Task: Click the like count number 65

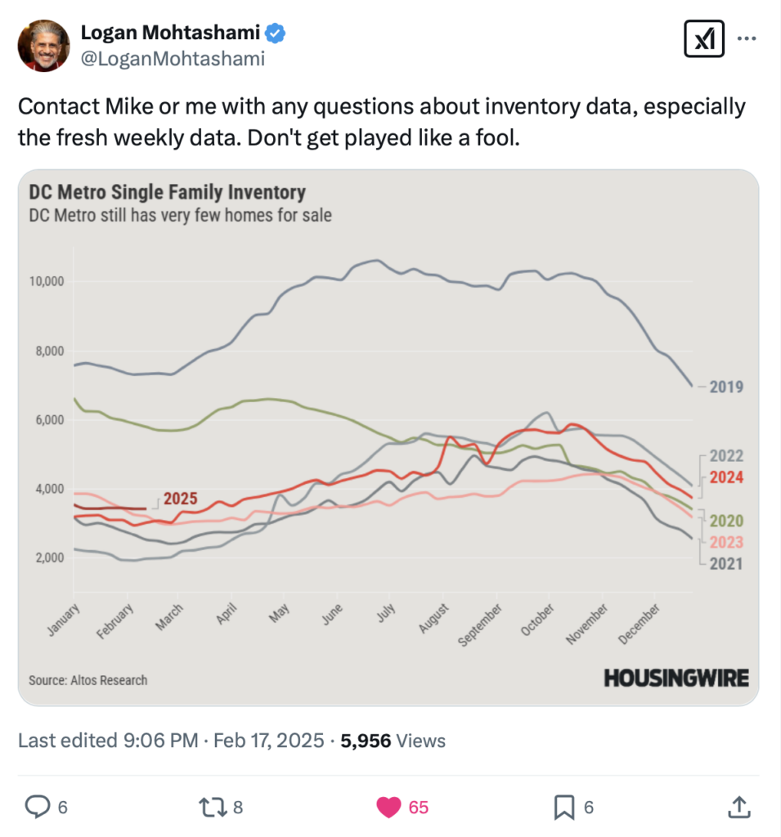Action: tap(418, 807)
